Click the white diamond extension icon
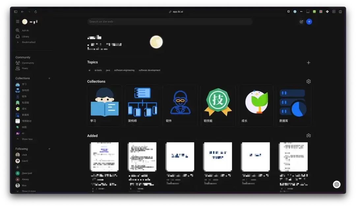This screenshot has height=207, width=356. [x=327, y=12]
